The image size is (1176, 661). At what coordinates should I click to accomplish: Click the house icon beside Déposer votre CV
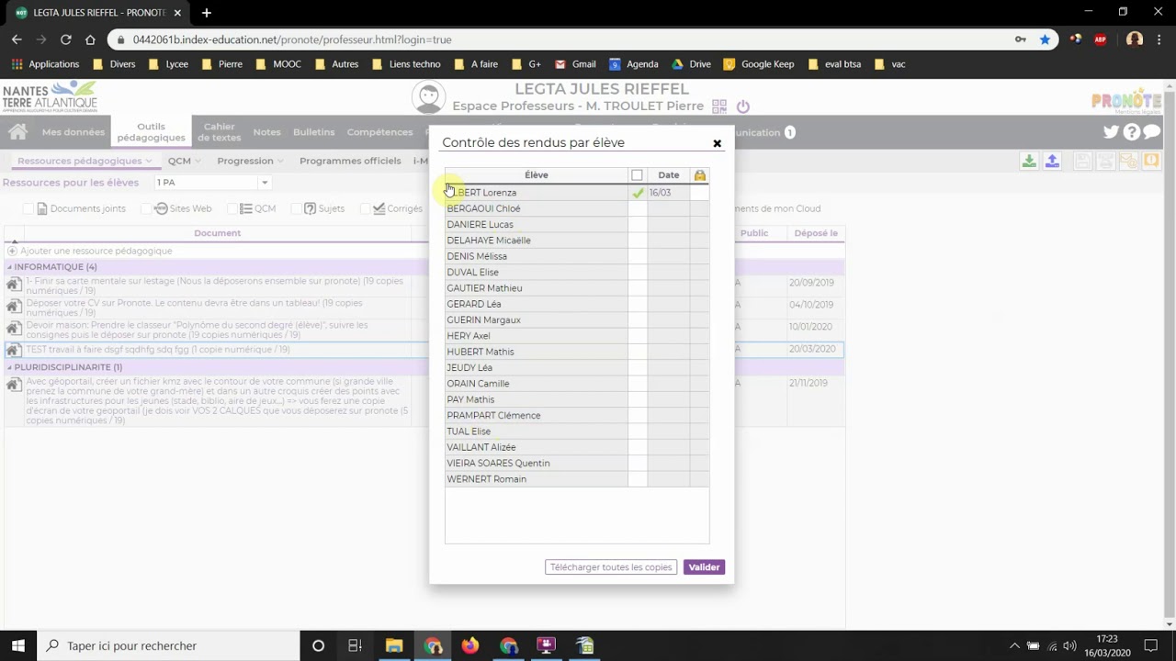(14, 308)
